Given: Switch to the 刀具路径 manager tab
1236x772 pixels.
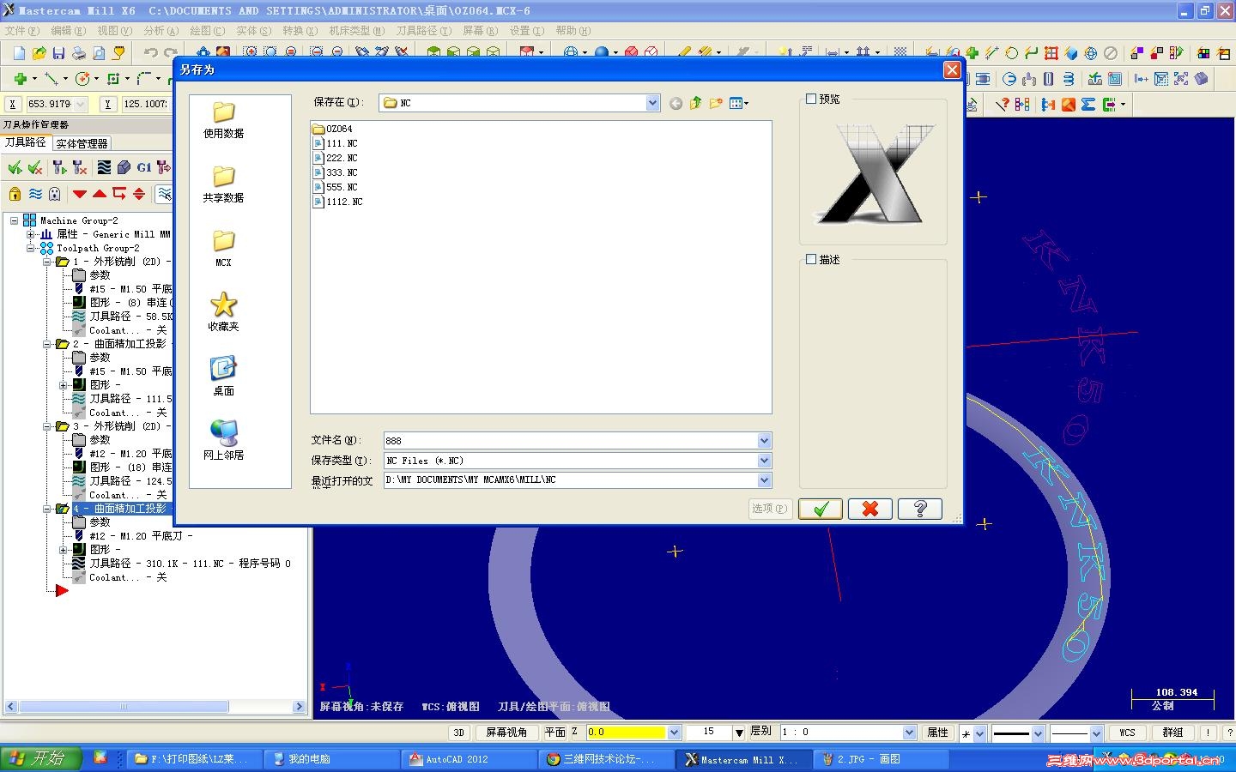Looking at the screenshot, I should (25, 142).
